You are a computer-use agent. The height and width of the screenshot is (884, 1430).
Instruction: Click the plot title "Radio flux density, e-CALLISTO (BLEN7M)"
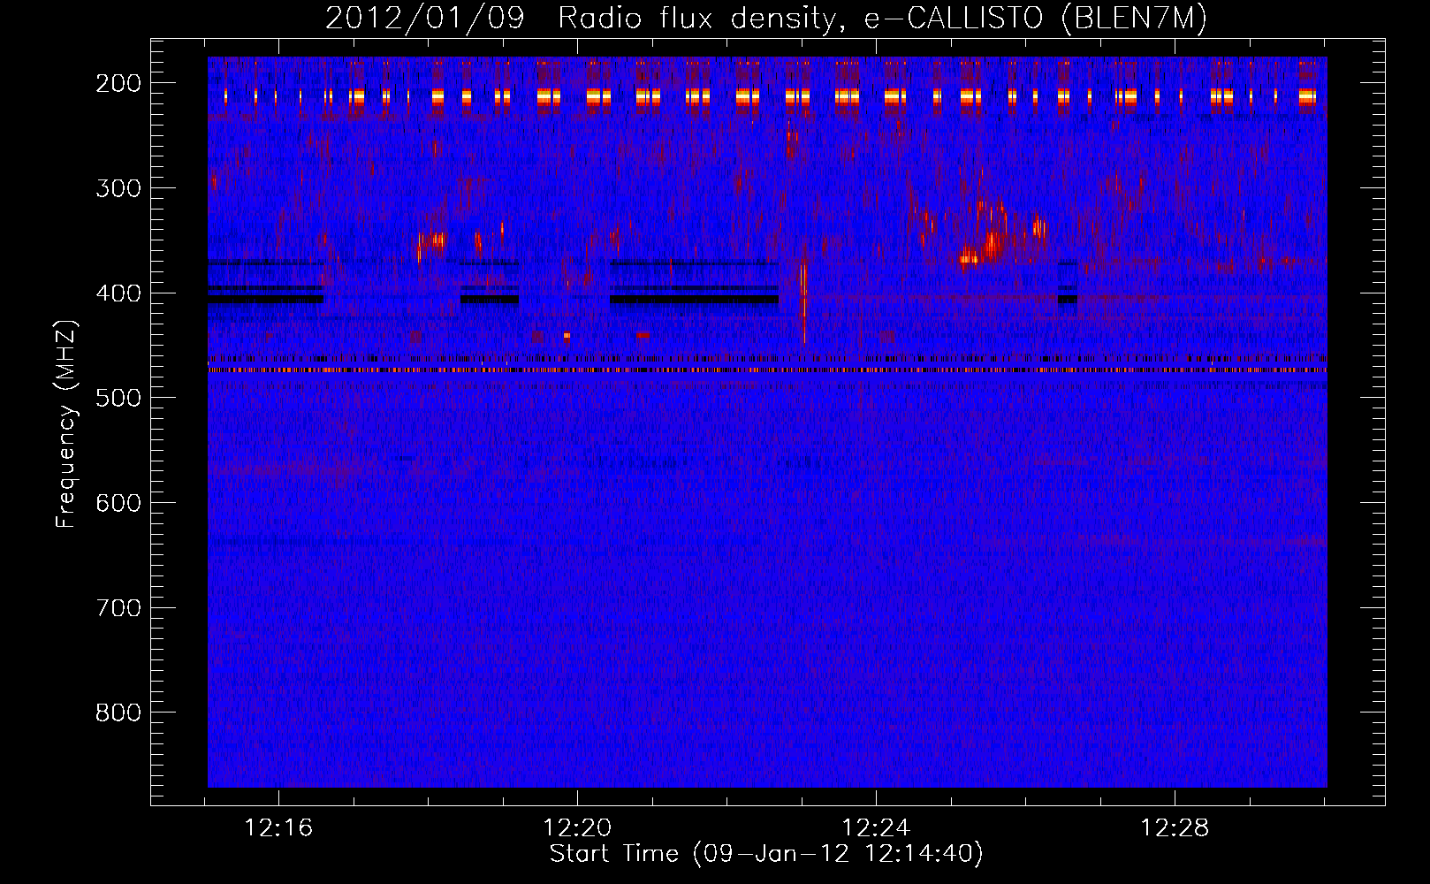882,19
